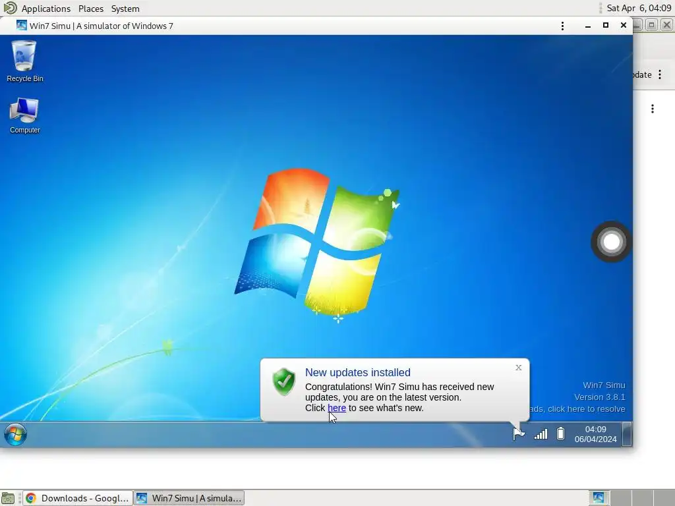Open Chrome three-dot menu beside Update
This screenshot has height=506, width=675.
click(x=660, y=74)
